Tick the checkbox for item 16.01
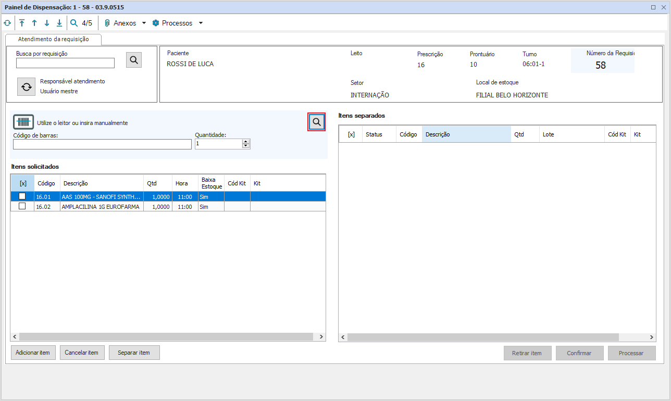 pyautogui.click(x=22, y=196)
